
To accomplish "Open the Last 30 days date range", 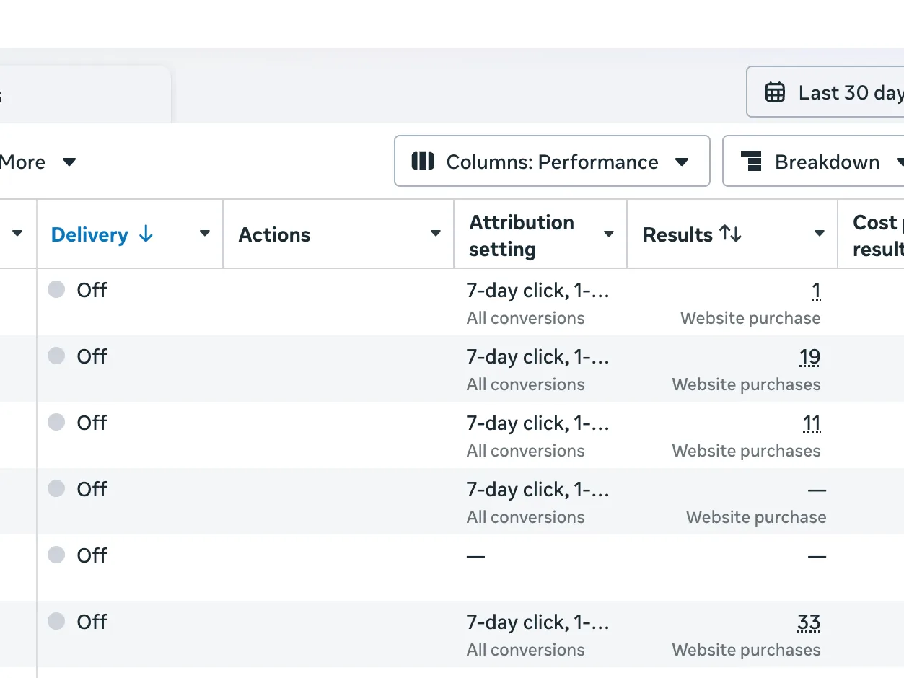I will pyautogui.click(x=825, y=92).
